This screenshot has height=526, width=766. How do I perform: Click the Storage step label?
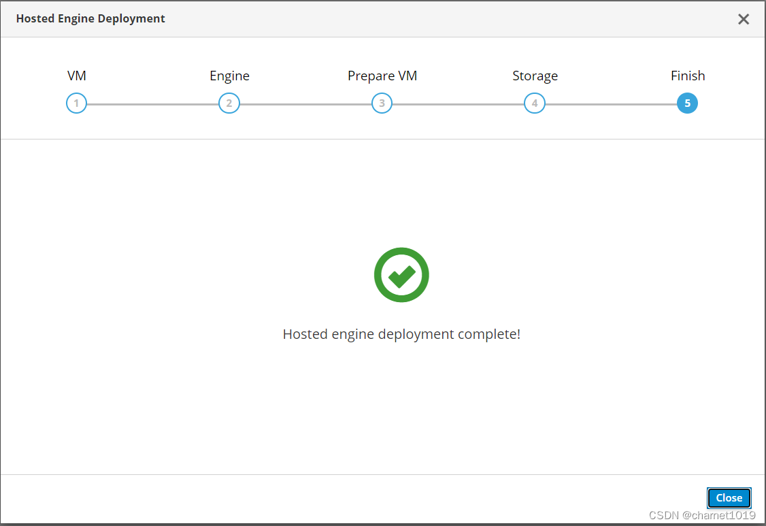535,76
